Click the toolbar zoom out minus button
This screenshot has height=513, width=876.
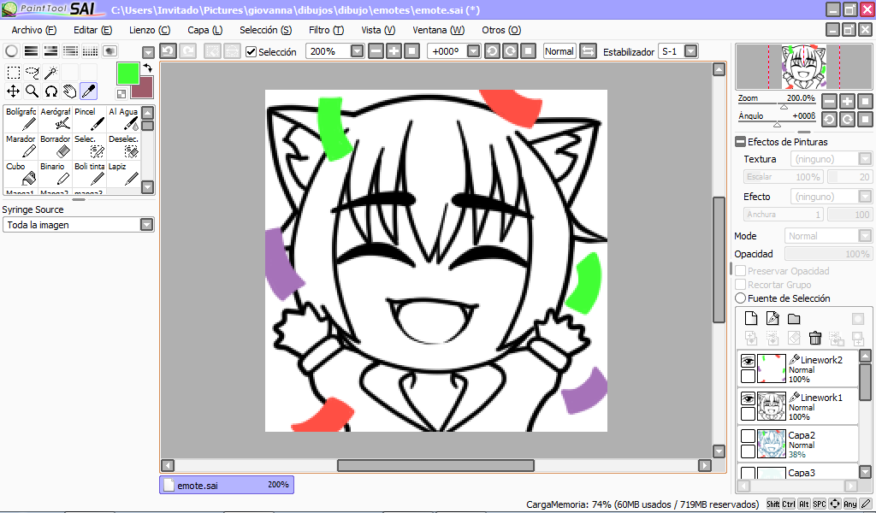tap(376, 51)
